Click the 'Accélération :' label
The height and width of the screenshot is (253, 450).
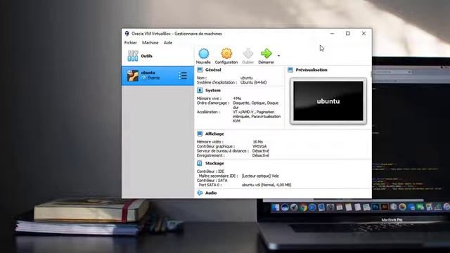point(208,112)
